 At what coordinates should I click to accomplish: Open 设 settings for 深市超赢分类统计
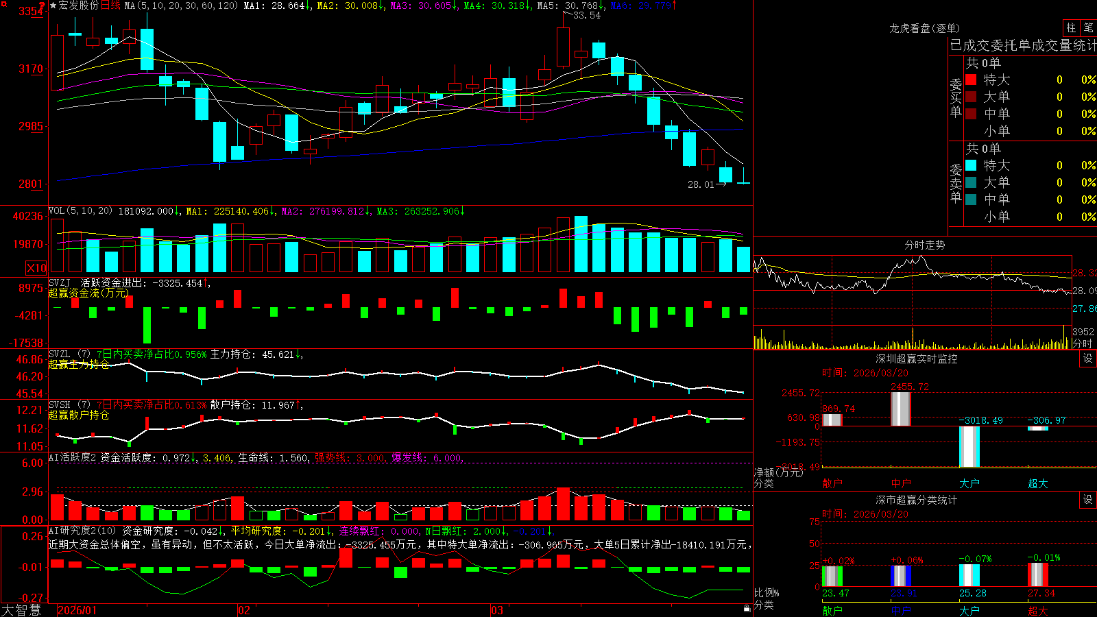(x=1088, y=500)
